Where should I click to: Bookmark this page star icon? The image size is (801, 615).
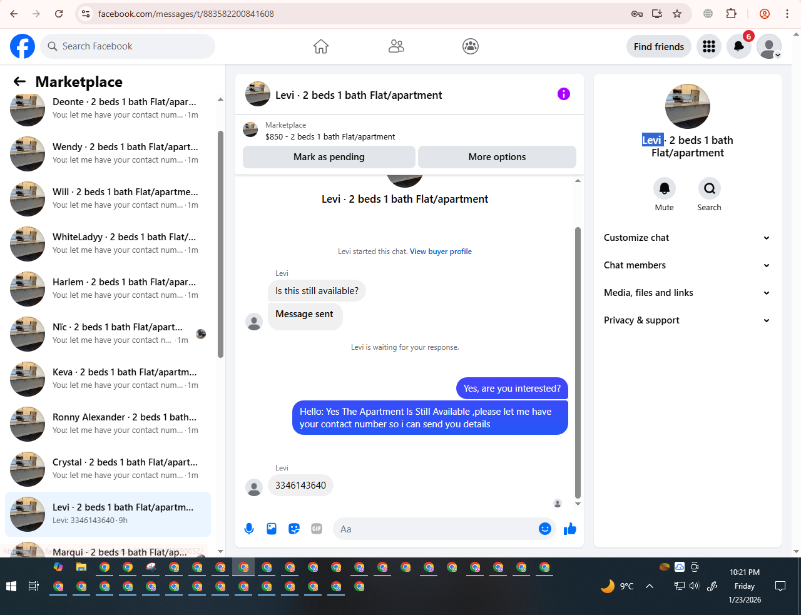[x=677, y=14]
